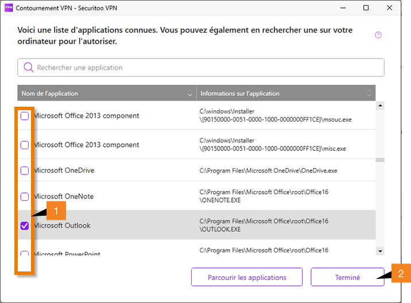Click the Nom de l'application column header
Viewport: 411px width, 303px height.
(x=107, y=93)
